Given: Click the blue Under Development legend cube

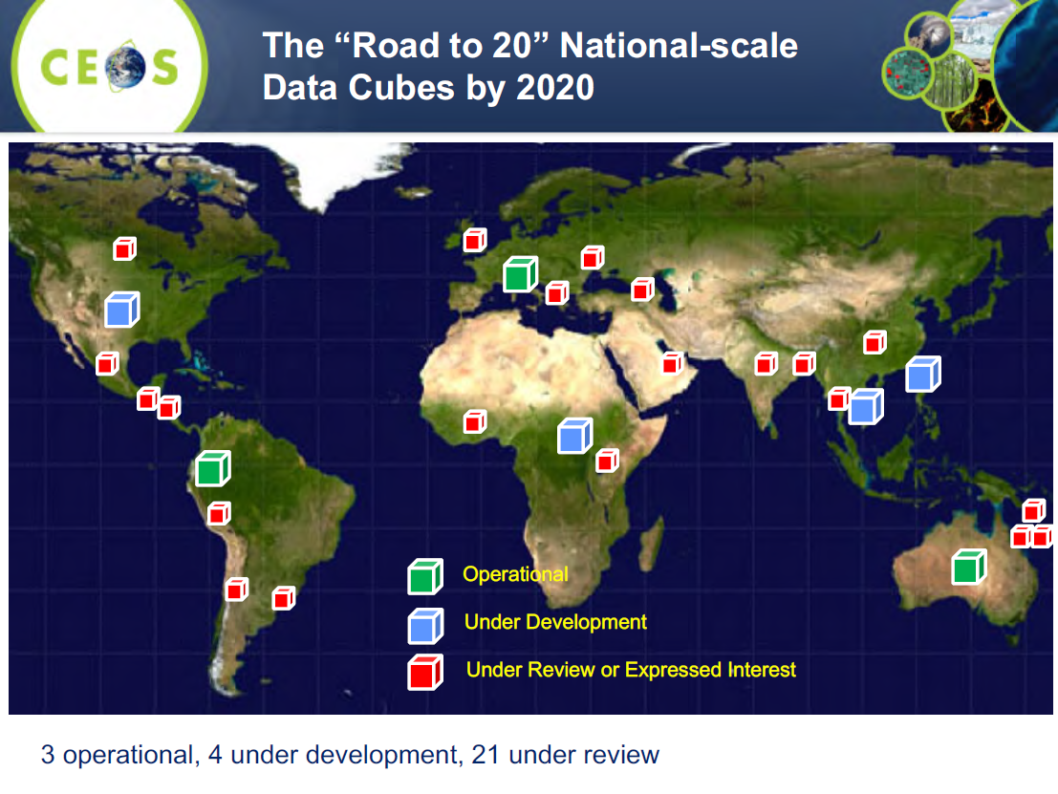Looking at the screenshot, I should [424, 626].
